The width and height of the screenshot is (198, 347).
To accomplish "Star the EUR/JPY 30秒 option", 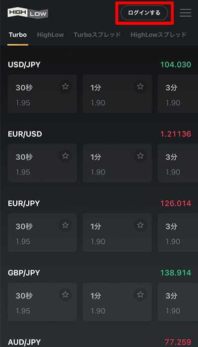I will (65, 225).
